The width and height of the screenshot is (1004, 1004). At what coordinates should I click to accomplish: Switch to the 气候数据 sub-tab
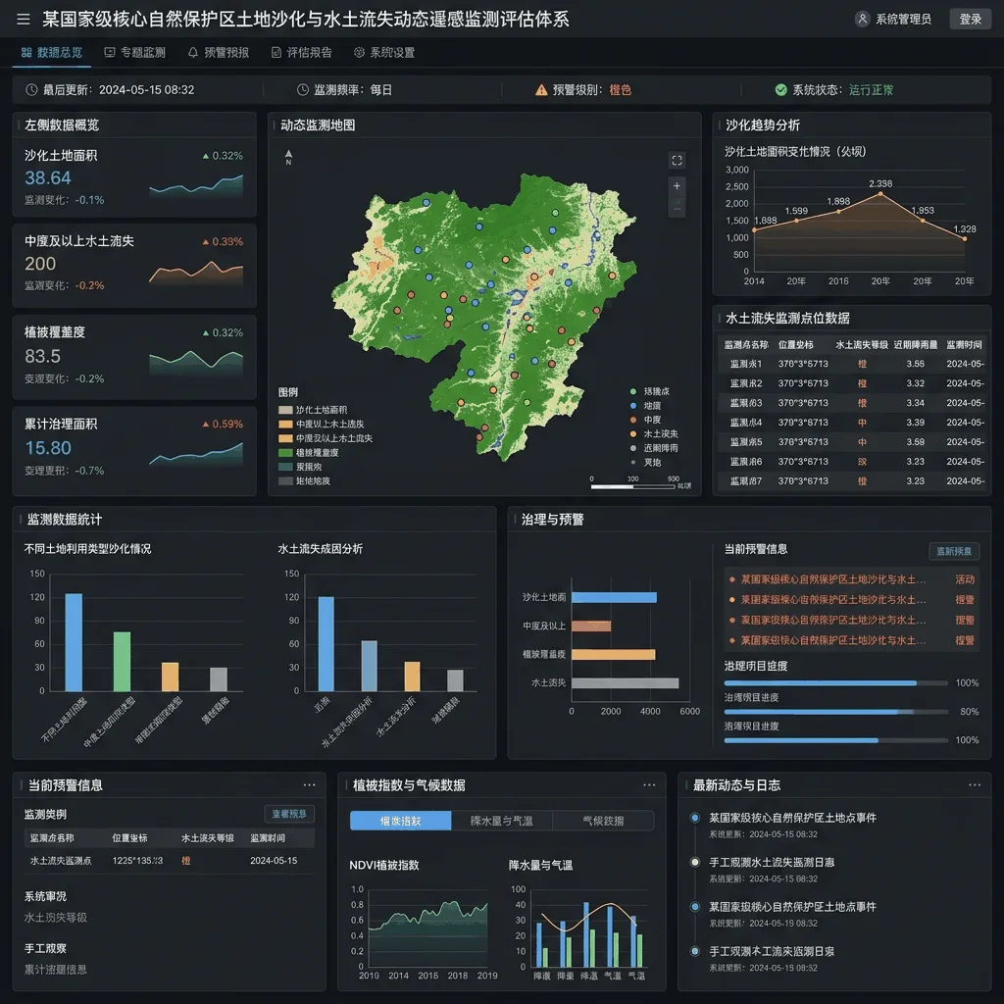click(x=603, y=821)
